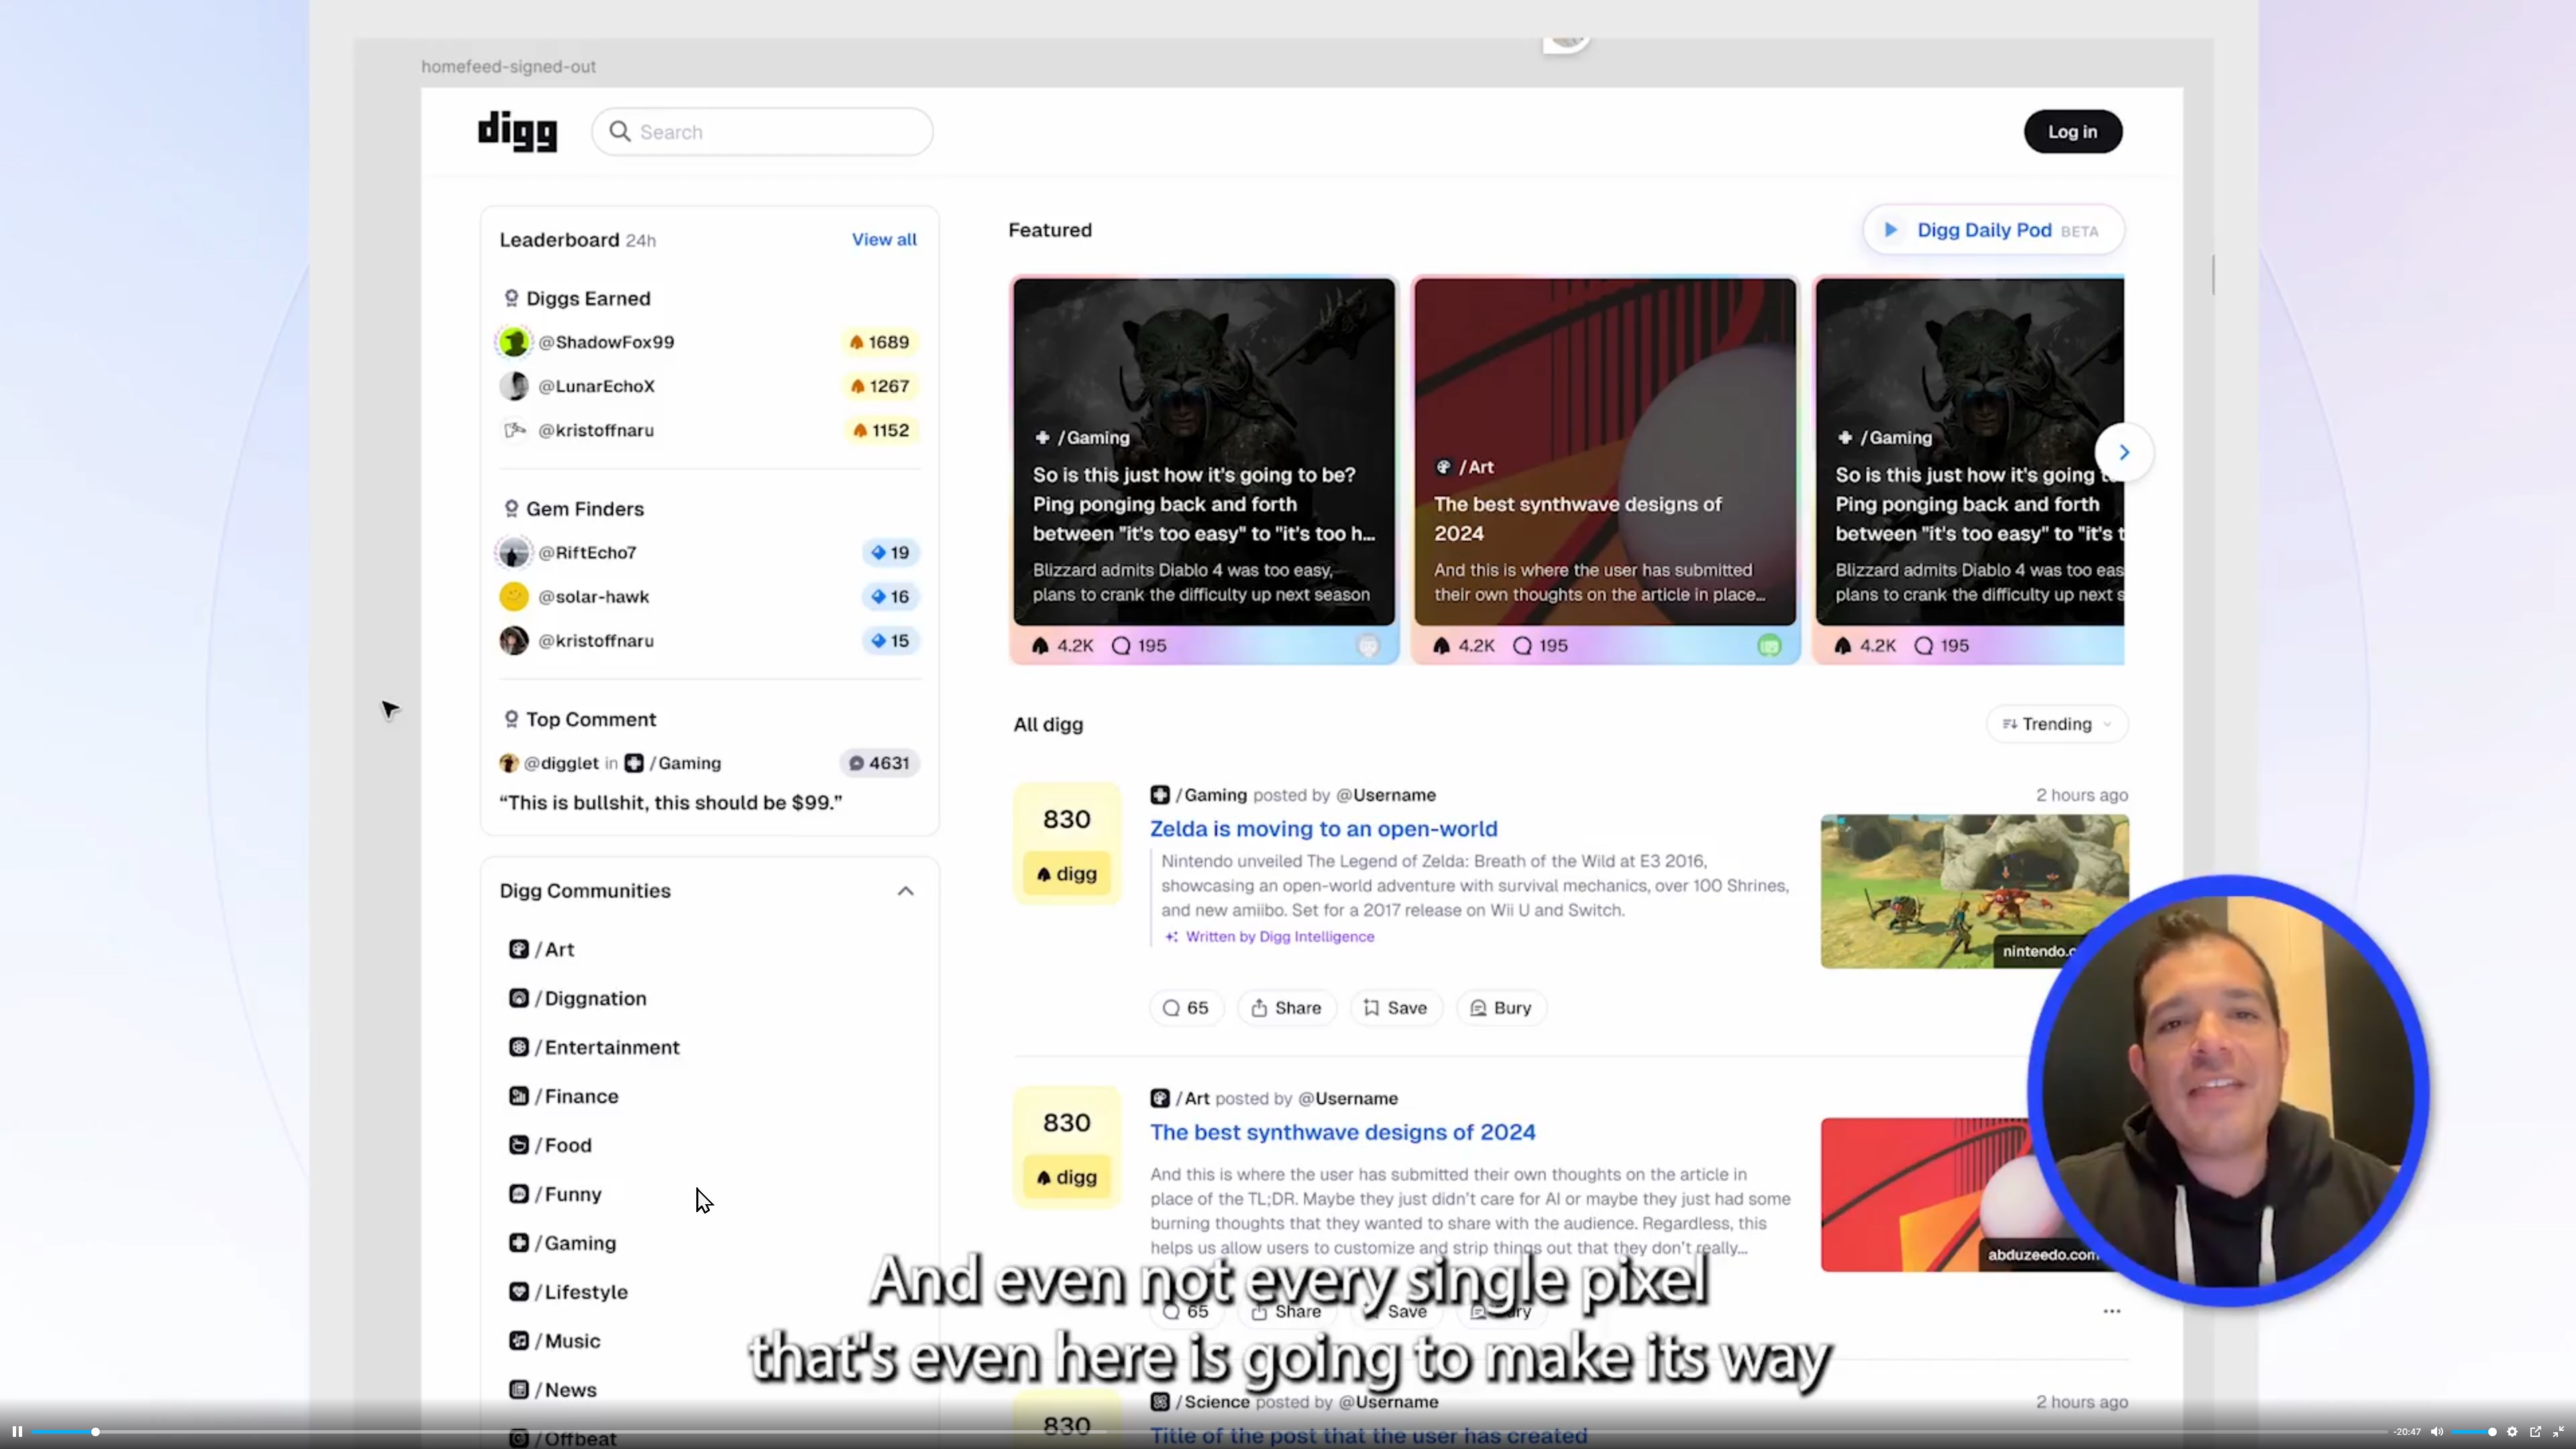Image resolution: width=2576 pixels, height=1449 pixels.
Task: Collapse the Digg Communities section
Action: coord(905,891)
